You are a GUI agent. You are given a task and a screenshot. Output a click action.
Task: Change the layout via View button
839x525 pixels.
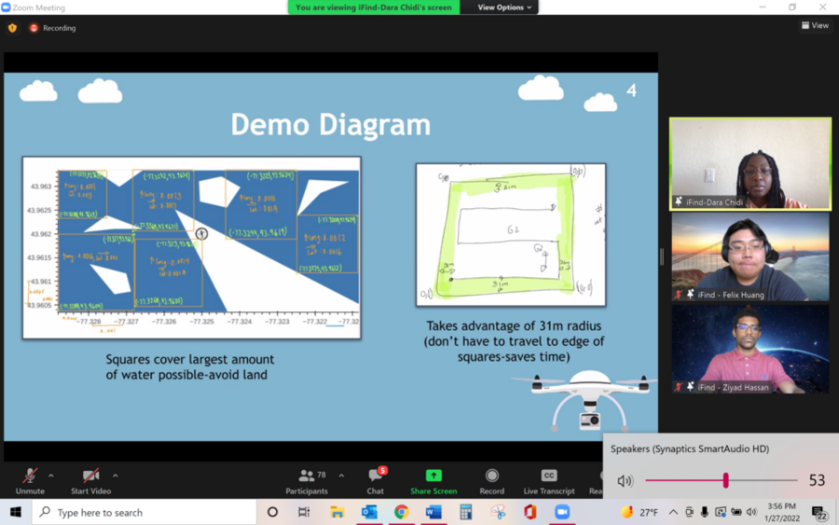pos(815,25)
